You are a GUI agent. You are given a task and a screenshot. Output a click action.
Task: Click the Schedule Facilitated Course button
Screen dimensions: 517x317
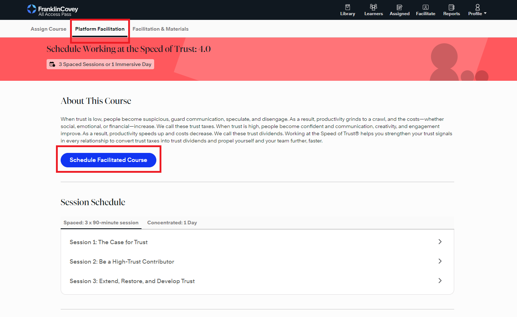point(108,160)
